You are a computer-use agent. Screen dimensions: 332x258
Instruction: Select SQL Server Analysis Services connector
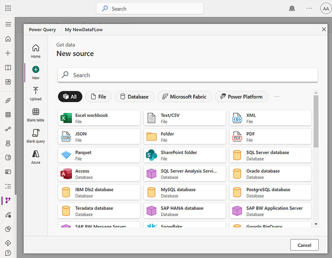click(185, 174)
